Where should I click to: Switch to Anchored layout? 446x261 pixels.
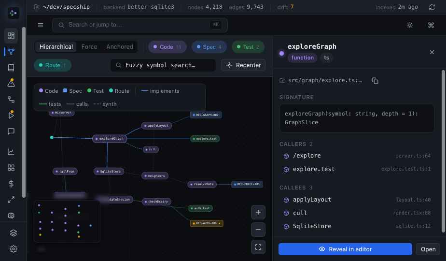point(120,47)
